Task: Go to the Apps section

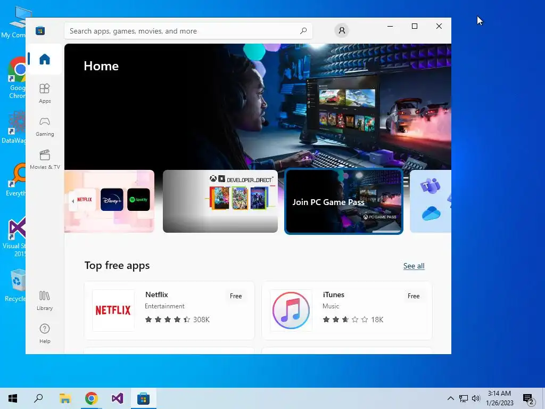Action: pyautogui.click(x=45, y=94)
